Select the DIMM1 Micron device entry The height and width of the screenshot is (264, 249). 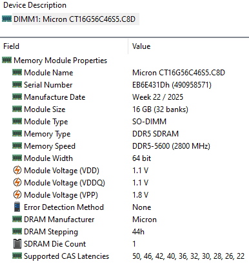tap(74, 19)
